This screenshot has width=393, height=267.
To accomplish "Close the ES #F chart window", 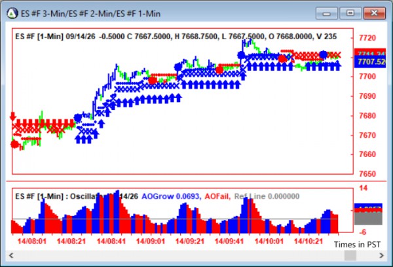I will tap(374, 13).
